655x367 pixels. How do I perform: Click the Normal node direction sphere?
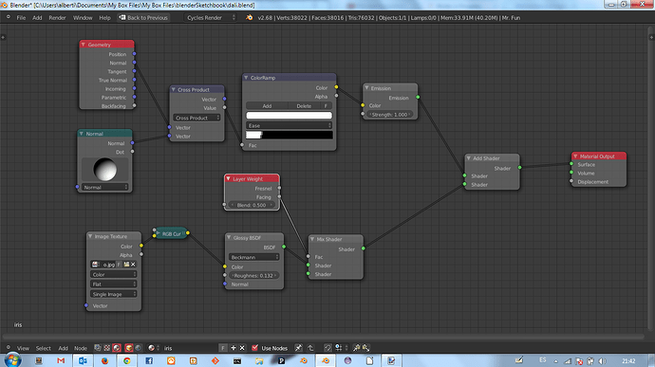[104, 169]
